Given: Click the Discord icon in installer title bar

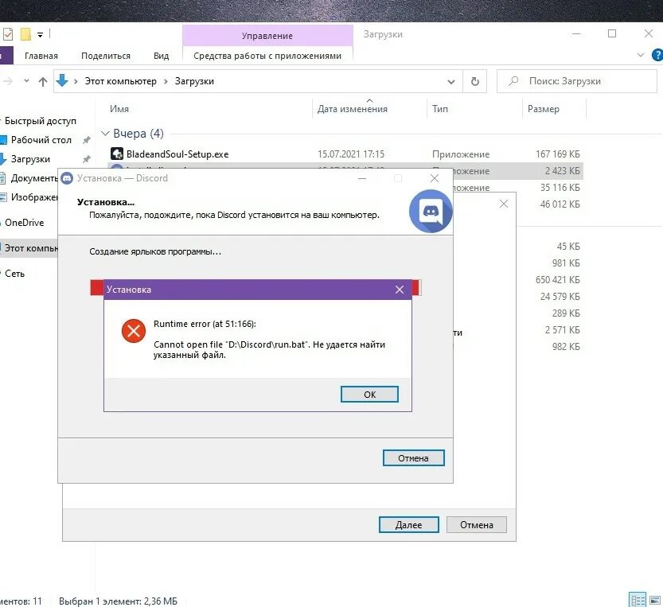Looking at the screenshot, I should pos(67,178).
